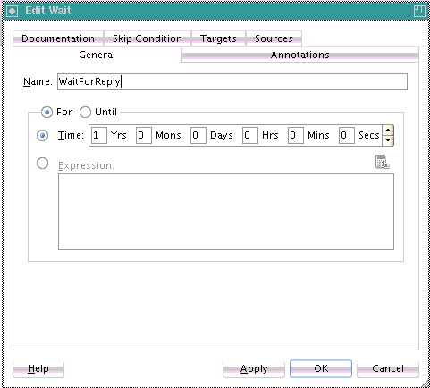Click inside the Expression text area

(226, 212)
